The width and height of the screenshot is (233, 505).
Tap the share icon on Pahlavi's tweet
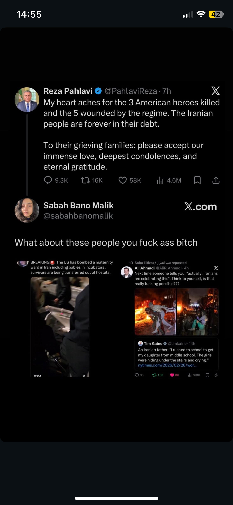(216, 180)
